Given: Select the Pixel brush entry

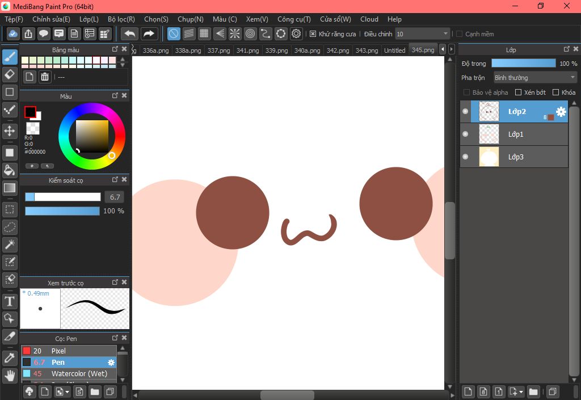Looking at the screenshot, I should pyautogui.click(x=58, y=351).
